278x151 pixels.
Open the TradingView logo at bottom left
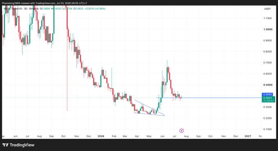(x=18, y=145)
